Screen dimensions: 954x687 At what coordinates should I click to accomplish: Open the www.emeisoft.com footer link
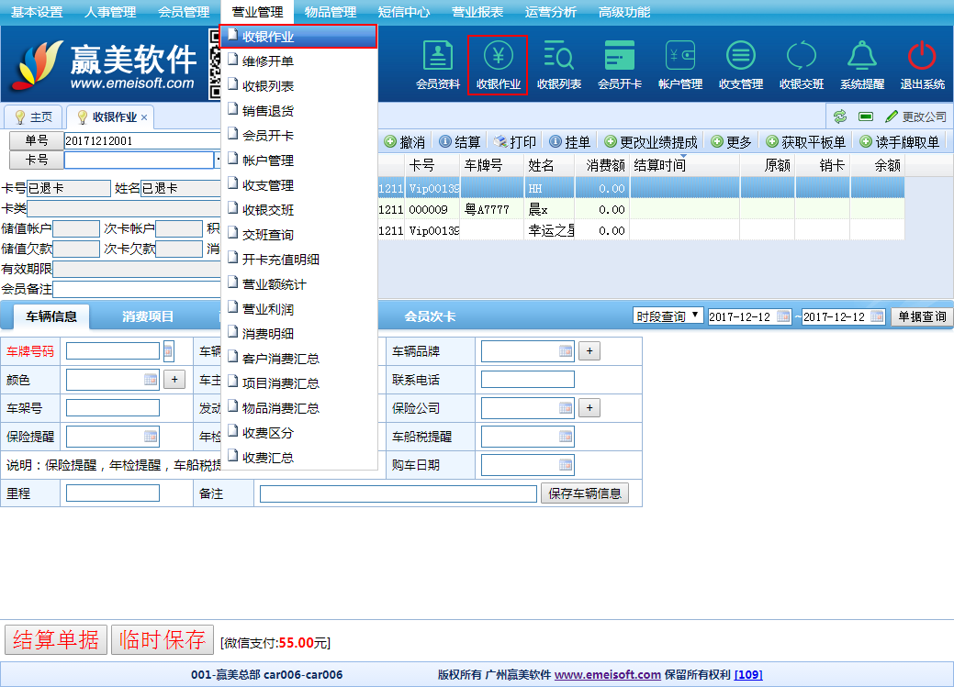(607, 675)
